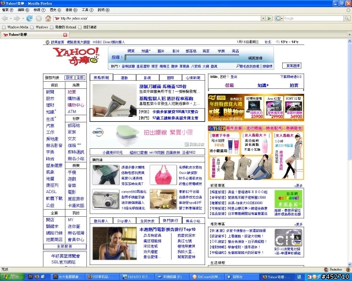Viewport: 352px width, 281px height.
Task: Click the headline 本週熱門電影預告排行Top10
Action: (167, 229)
